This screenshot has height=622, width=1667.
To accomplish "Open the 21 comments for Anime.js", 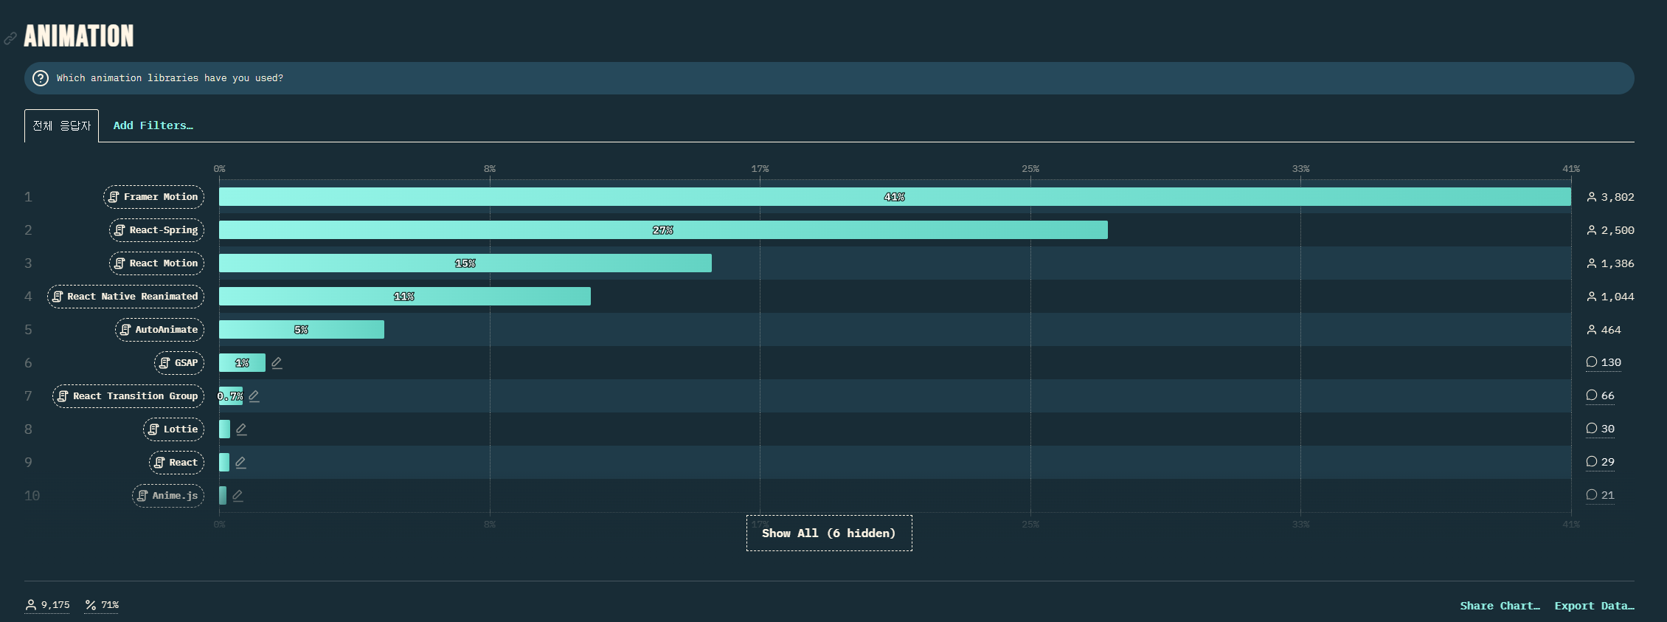I will click(x=1601, y=495).
